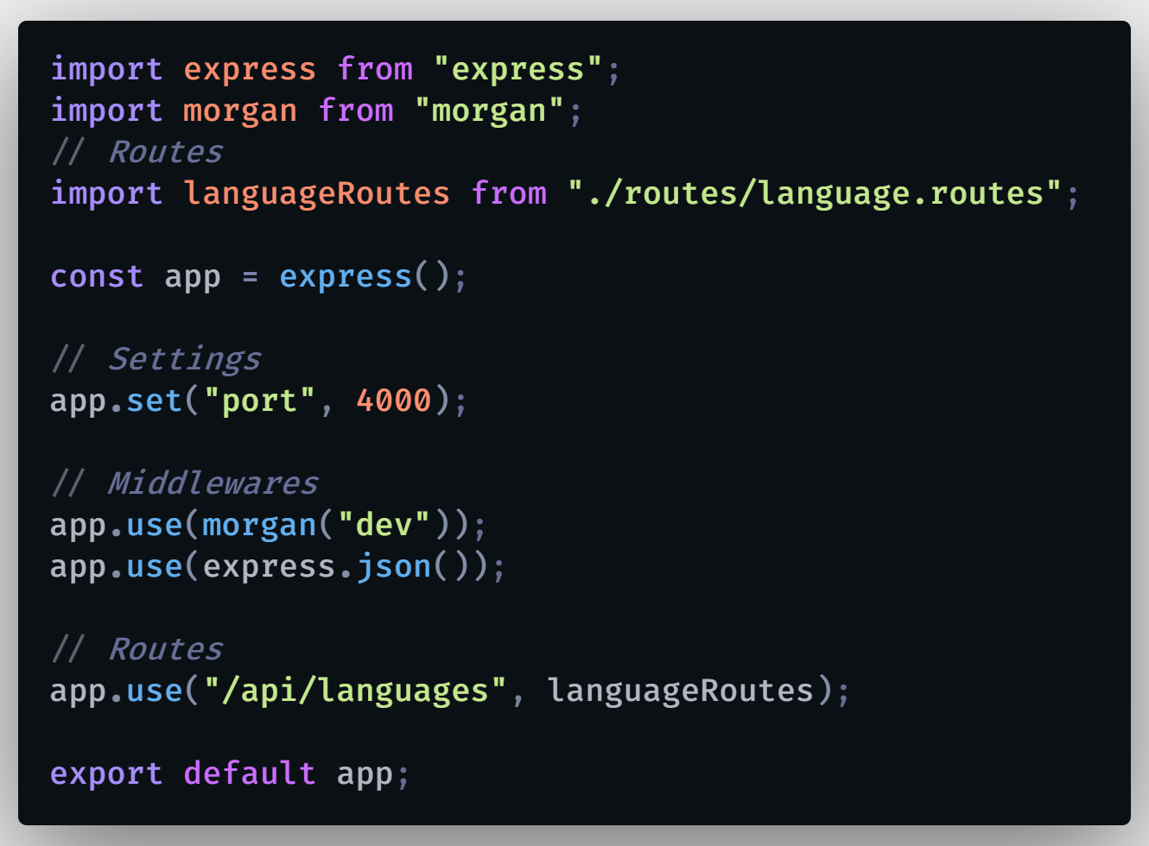Click the "express" module string in import
This screenshot has height=846, width=1149.
click(x=517, y=69)
